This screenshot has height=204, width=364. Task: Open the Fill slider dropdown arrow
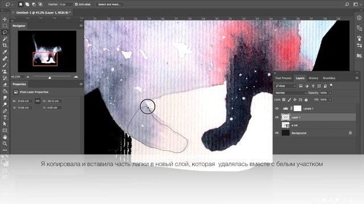click(x=330, y=100)
